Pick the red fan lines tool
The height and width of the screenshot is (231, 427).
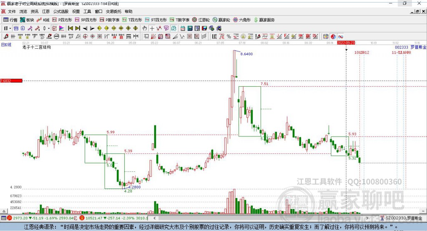pos(153,37)
